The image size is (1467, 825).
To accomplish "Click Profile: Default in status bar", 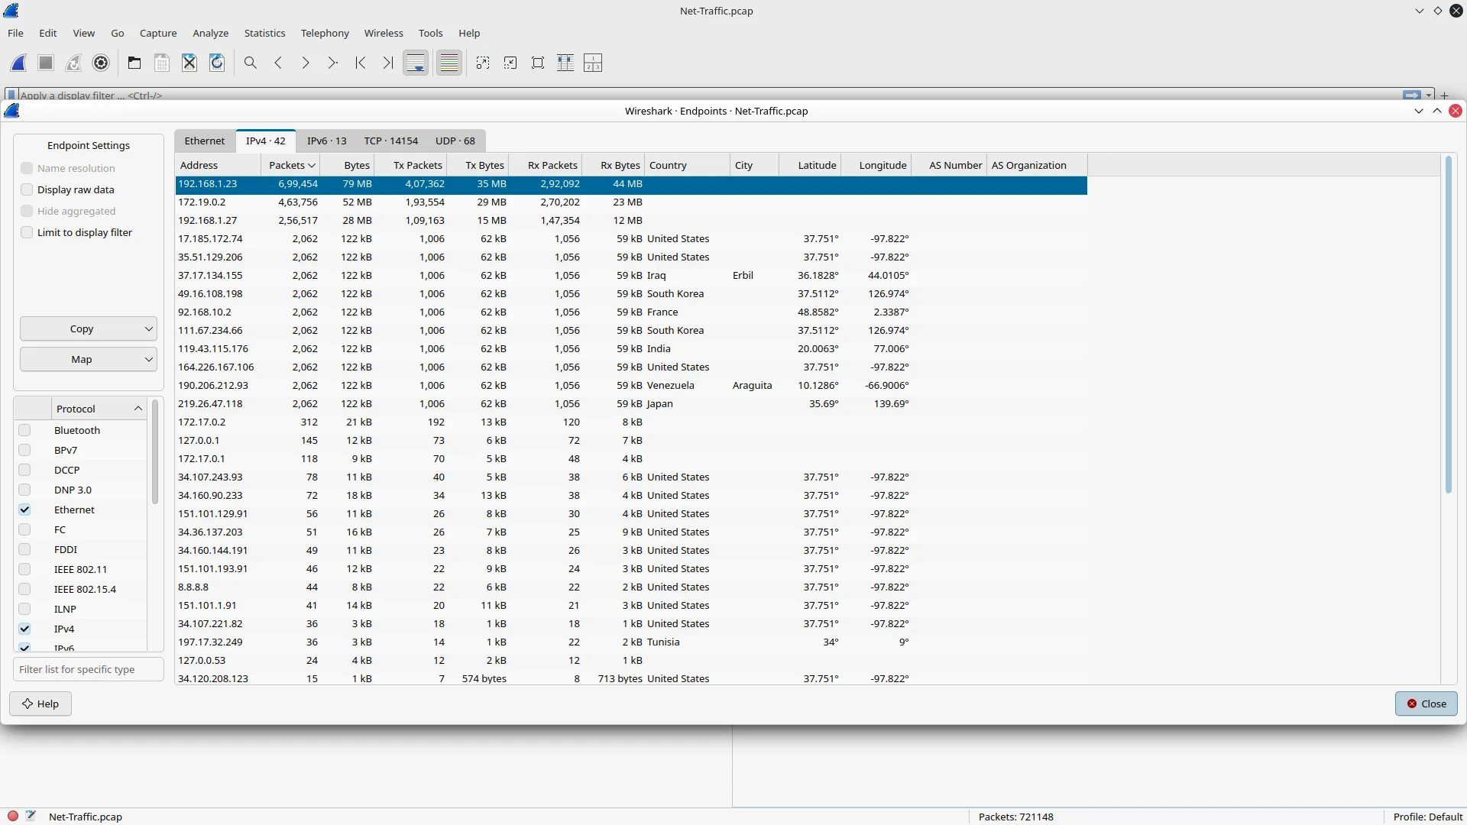I will pyautogui.click(x=1427, y=817).
